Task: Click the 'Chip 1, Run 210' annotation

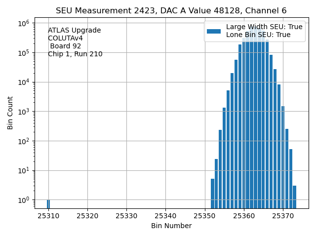Action: [75, 54]
